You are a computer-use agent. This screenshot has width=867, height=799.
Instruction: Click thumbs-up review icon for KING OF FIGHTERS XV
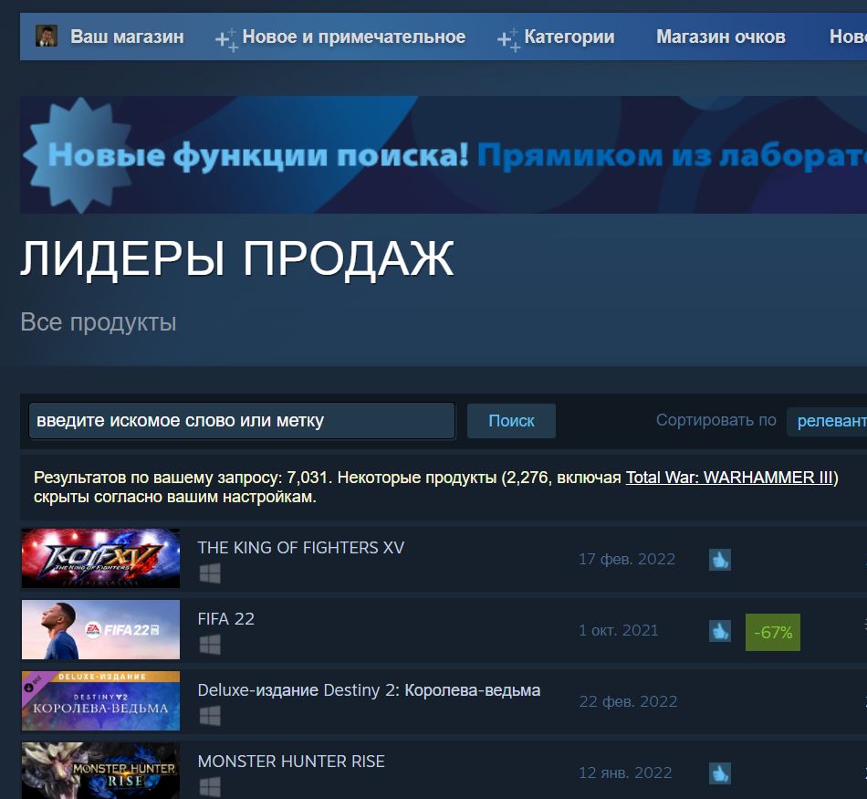(x=720, y=560)
